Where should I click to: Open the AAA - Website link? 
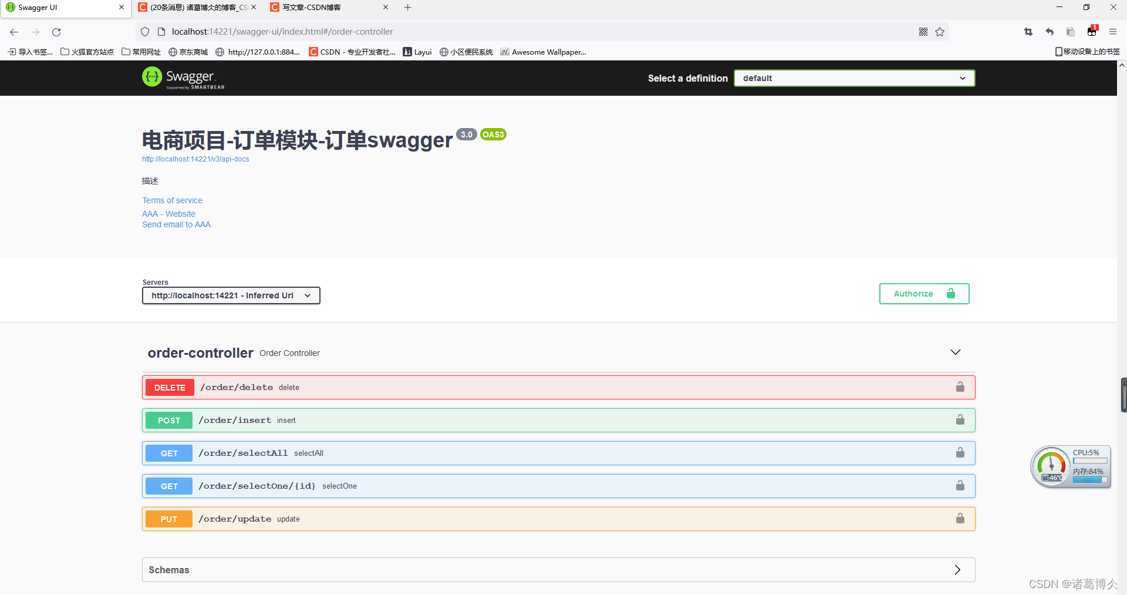168,214
